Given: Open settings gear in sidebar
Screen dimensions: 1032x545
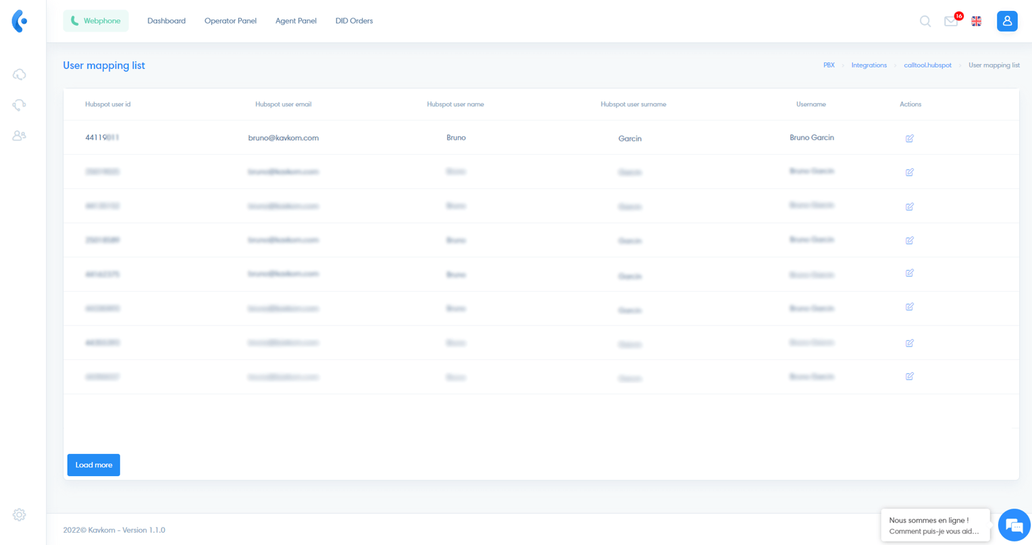Looking at the screenshot, I should (19, 515).
